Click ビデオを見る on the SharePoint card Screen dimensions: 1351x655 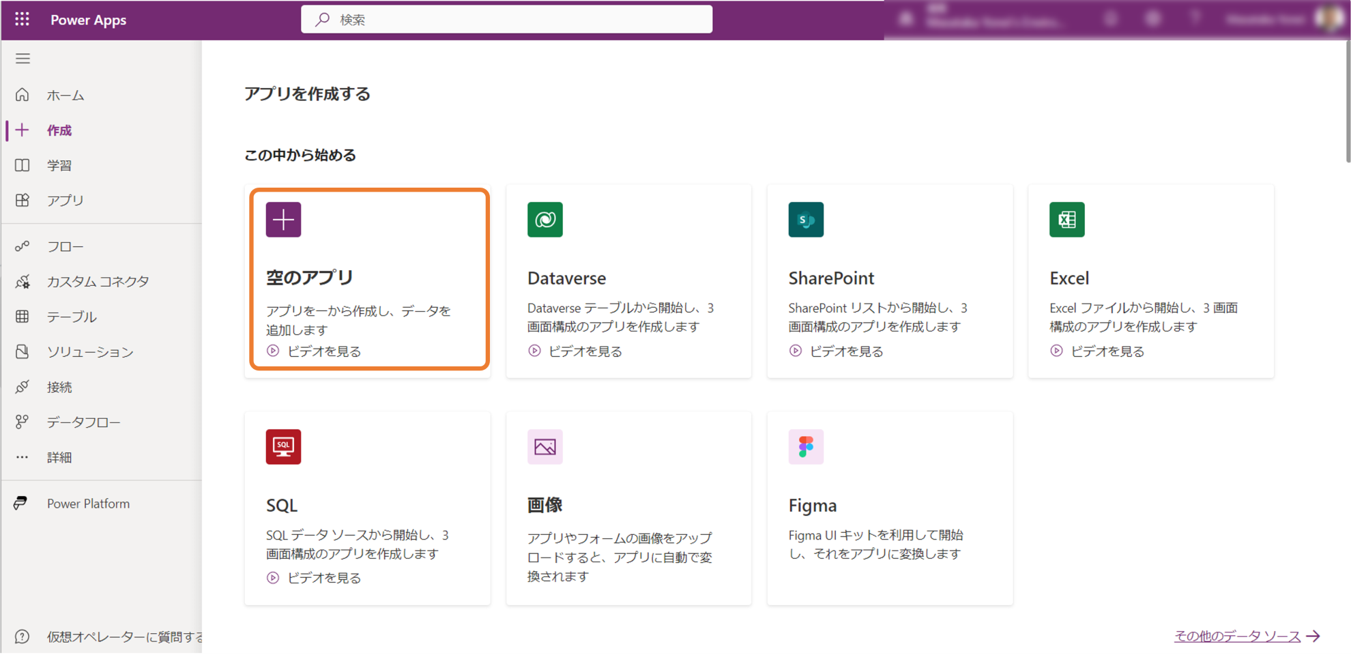point(846,351)
